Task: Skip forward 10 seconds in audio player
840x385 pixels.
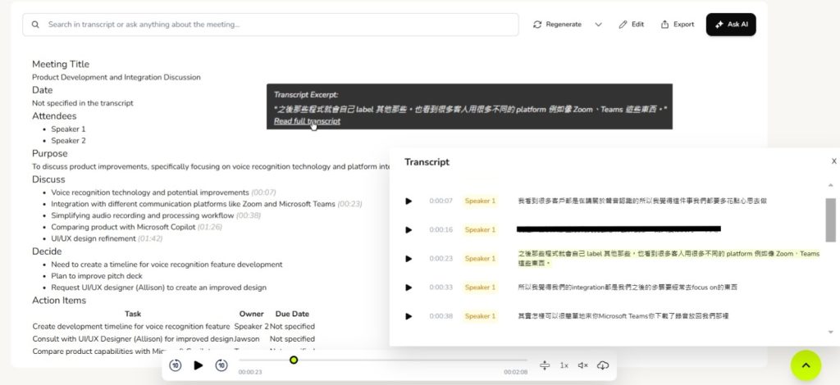Action: pyautogui.click(x=221, y=365)
